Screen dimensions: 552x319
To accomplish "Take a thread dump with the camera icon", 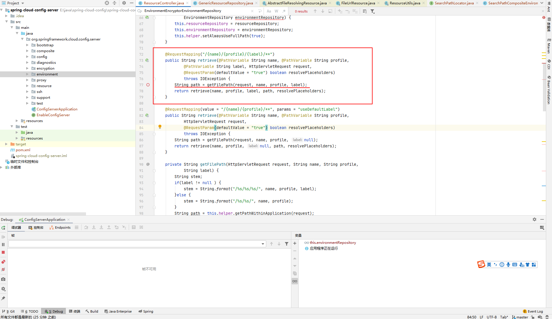I will coord(3,279).
